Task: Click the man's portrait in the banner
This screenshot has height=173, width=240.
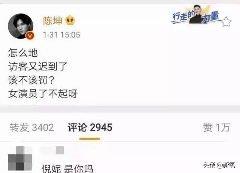Action: point(196,14)
